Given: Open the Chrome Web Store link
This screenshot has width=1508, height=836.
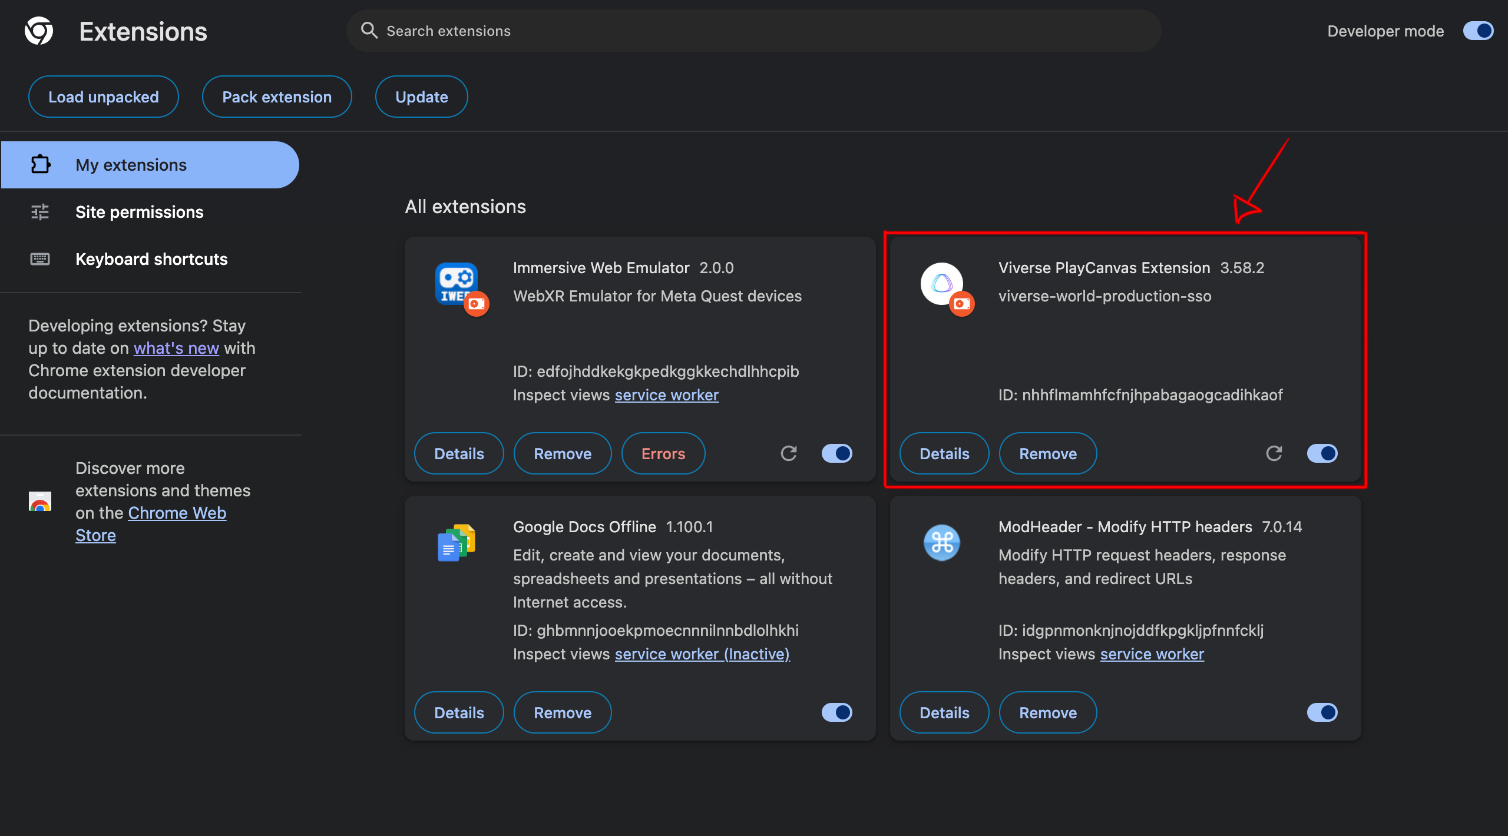Looking at the screenshot, I should pyautogui.click(x=177, y=513).
